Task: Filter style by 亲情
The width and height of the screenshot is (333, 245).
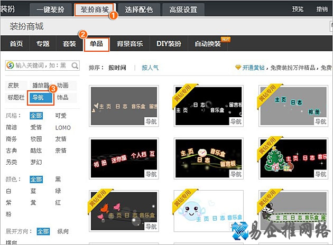Action: click(x=61, y=151)
